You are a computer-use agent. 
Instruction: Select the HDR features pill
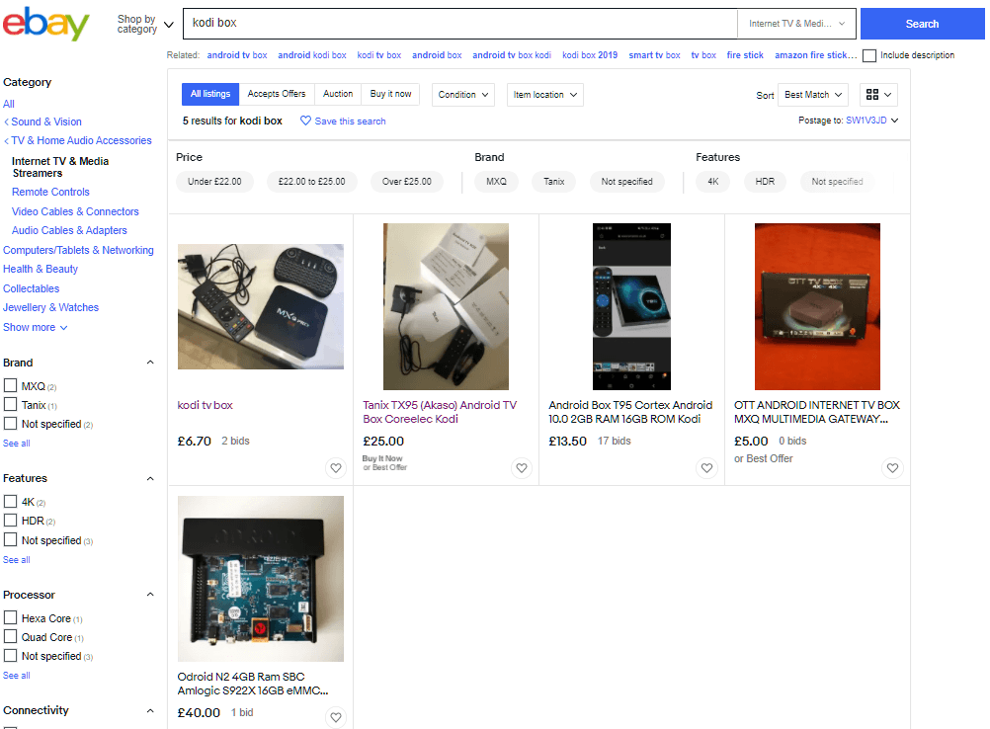click(x=765, y=182)
